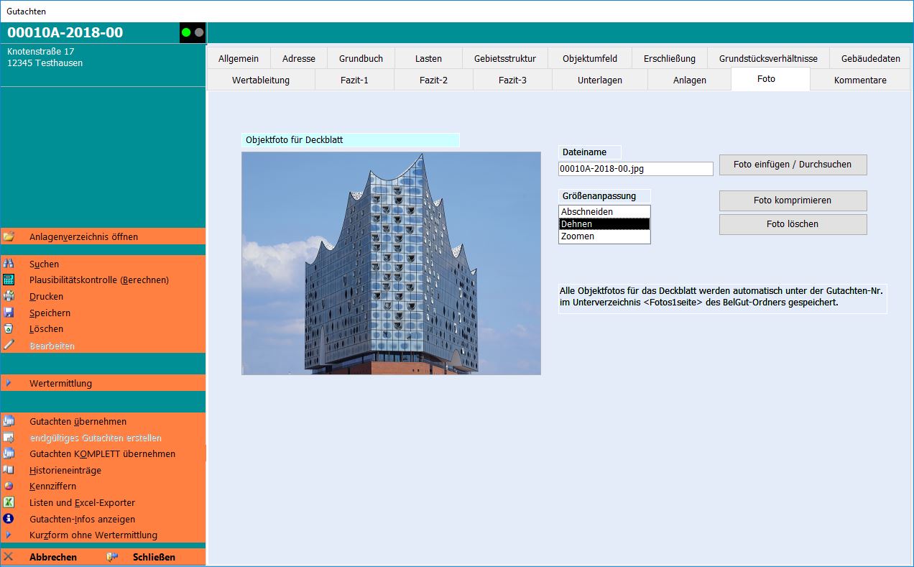The width and height of the screenshot is (914, 567).
Task: Run Plausibilitätskontrolle (Berechnen)
Action: click(99, 280)
